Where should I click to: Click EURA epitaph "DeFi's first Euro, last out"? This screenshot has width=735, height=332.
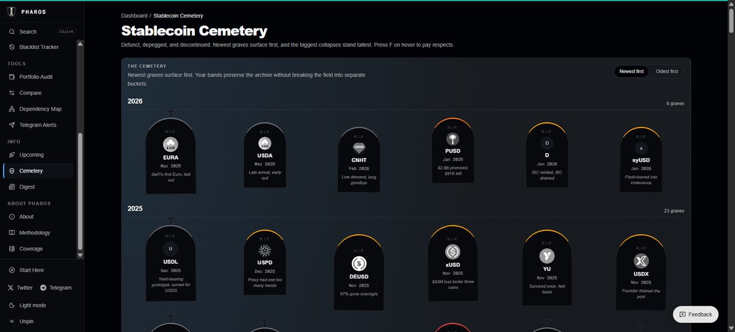171,177
